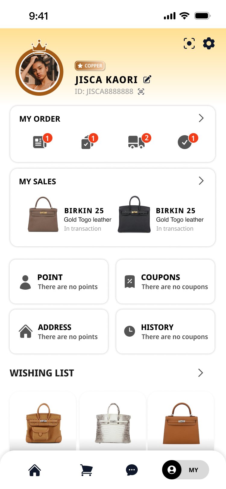Open the Address card
226x489 pixels.
(59, 332)
